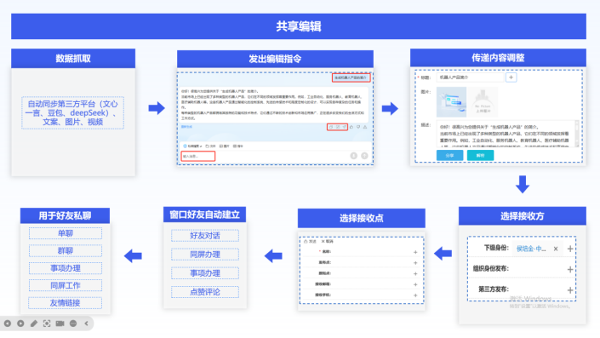Viewport: 600px width, 338px height.
Task: Click the 选择接收方 header
Action: [x=523, y=216]
